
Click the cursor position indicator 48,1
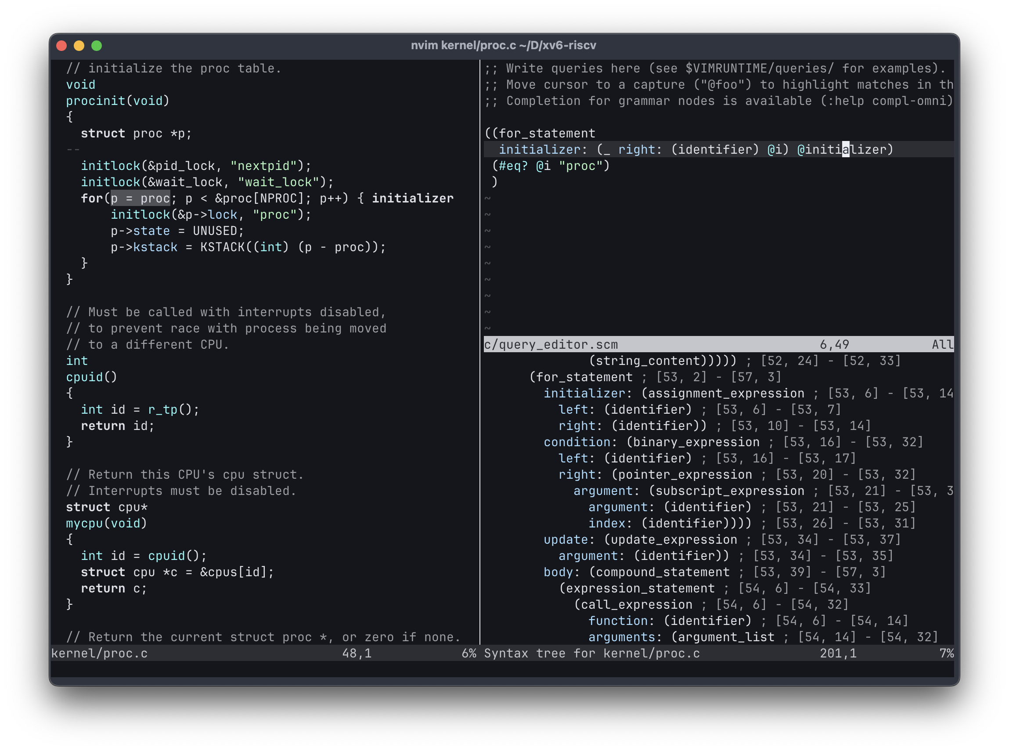click(357, 653)
